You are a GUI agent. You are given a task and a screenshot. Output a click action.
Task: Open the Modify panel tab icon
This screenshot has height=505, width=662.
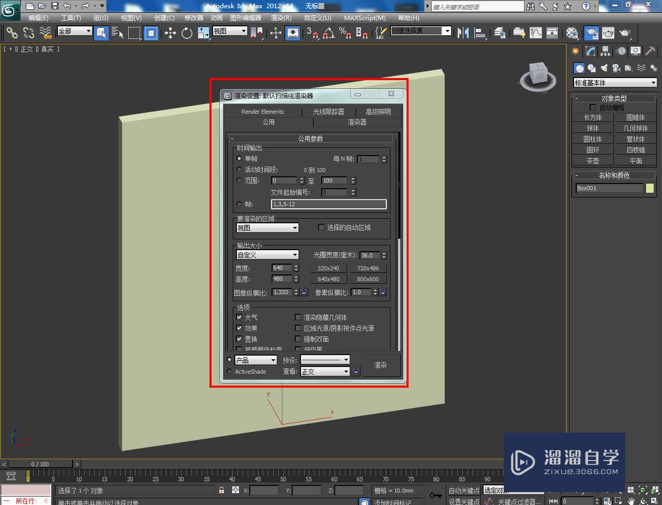click(591, 51)
